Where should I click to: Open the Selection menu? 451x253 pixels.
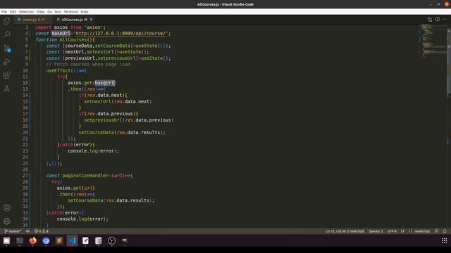click(x=26, y=11)
